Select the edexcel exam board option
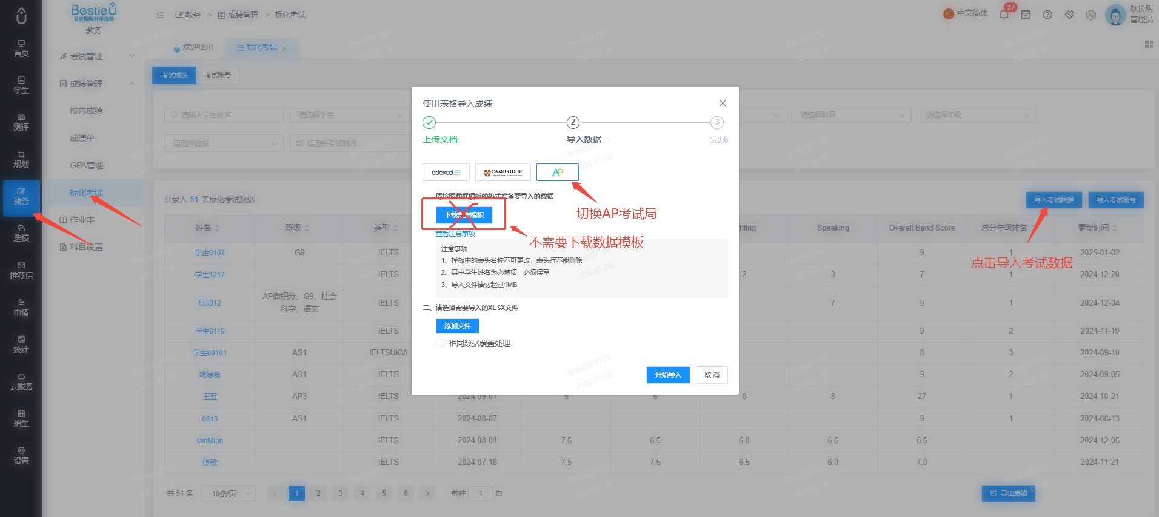1159x517 pixels. [x=446, y=173]
